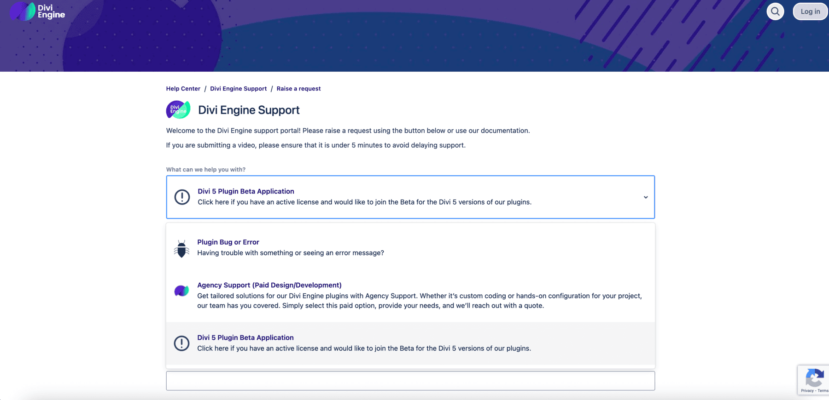Image resolution: width=829 pixels, height=400 pixels.
Task: Click the Divi Engine Support portal avatar
Action: [178, 110]
